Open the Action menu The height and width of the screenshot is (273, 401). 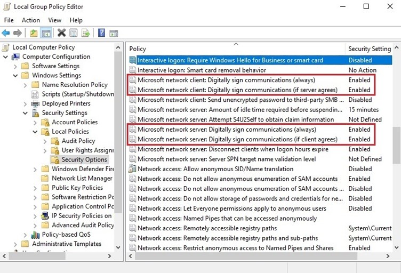point(31,20)
